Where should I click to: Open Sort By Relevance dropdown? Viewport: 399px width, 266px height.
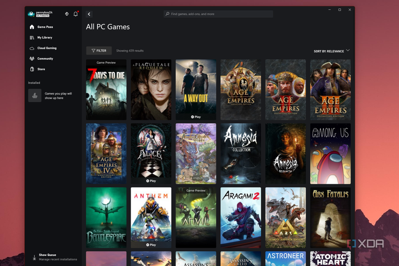pyautogui.click(x=332, y=51)
